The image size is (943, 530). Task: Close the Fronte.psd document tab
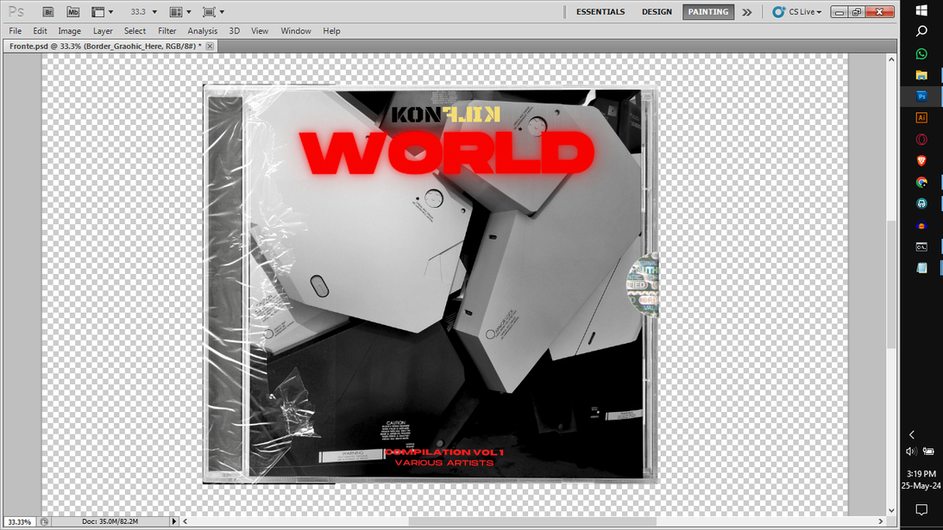pyautogui.click(x=210, y=47)
